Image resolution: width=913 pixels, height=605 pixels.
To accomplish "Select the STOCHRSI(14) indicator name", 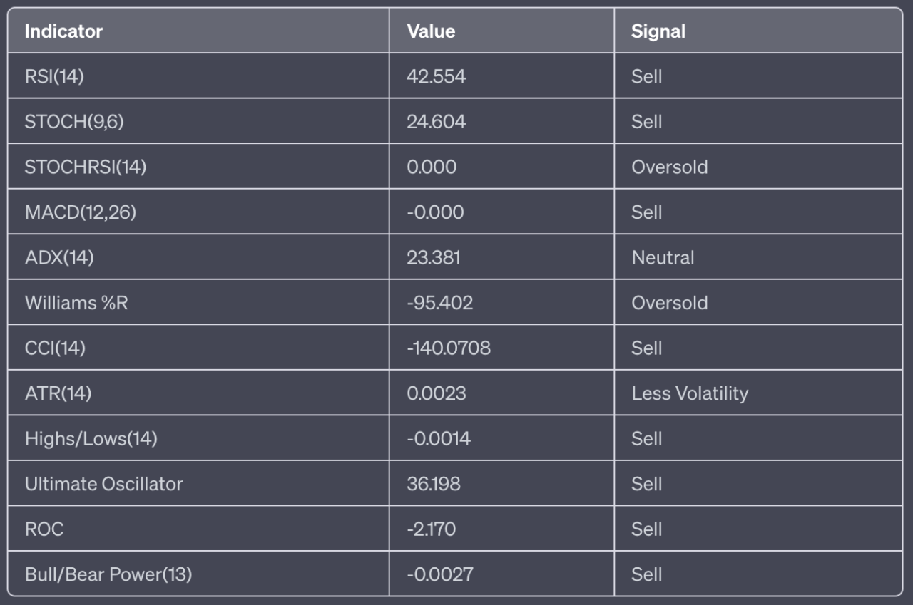I will (x=86, y=167).
